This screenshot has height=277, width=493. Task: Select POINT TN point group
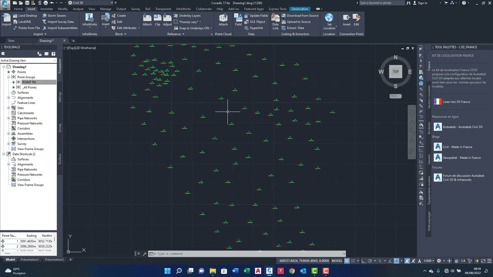click(x=29, y=82)
